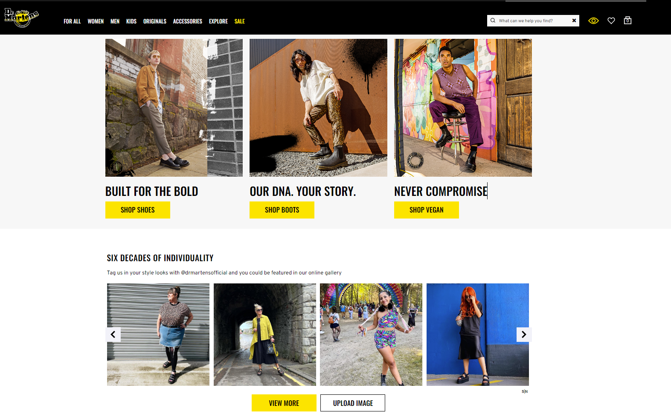Viewport: 671px width, 417px height.
Task: Click the Shop Boots yellow button
Action: pos(282,210)
